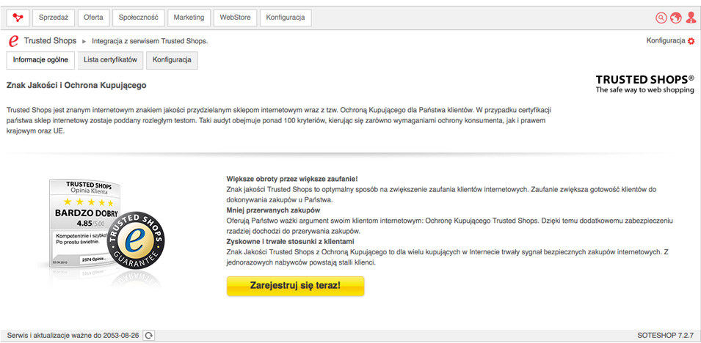Click the SOTESHOP 7.2.7 version text

tap(665, 335)
